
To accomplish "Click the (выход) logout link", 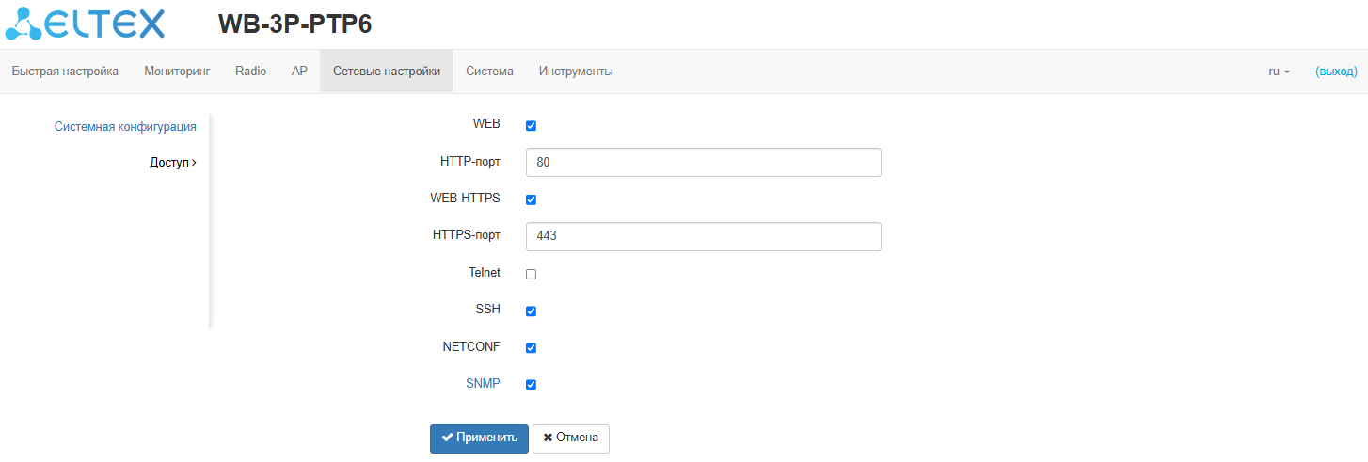I will pos(1336,72).
